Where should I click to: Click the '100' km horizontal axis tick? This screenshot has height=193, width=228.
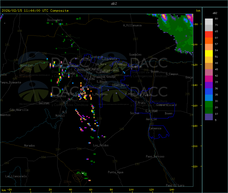pos(131,190)
